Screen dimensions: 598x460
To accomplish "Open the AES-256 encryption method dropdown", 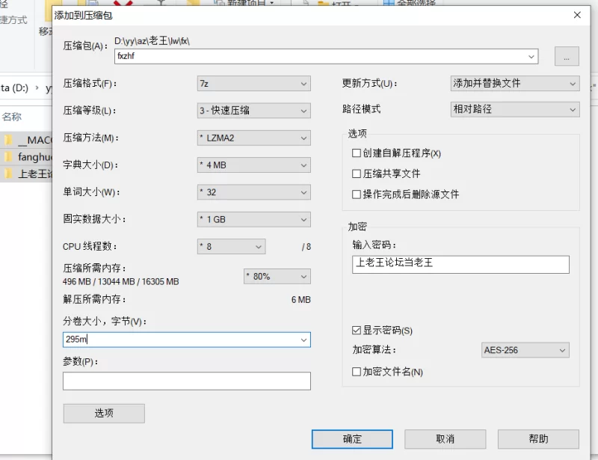I will [x=525, y=350].
